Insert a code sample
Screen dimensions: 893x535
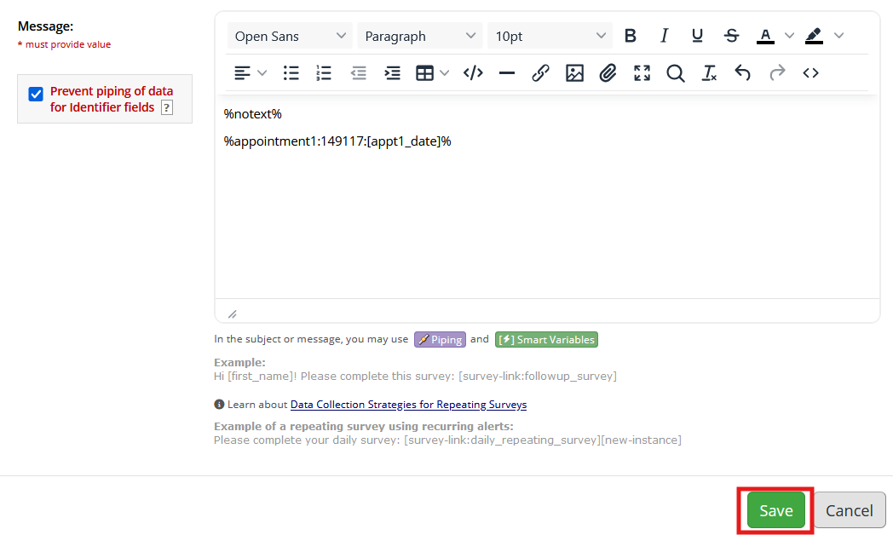(x=473, y=73)
